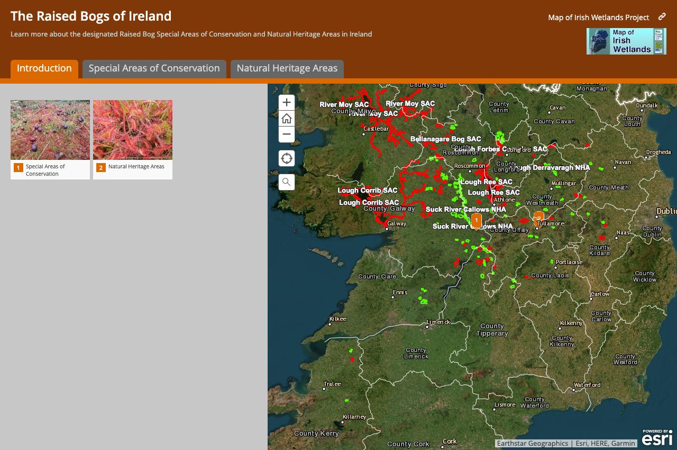Visit the Map of Irish Wetlands Project link

click(599, 17)
